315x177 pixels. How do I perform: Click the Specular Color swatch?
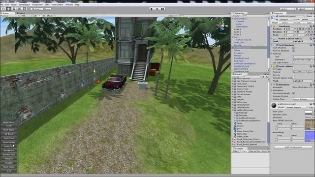[309, 115]
